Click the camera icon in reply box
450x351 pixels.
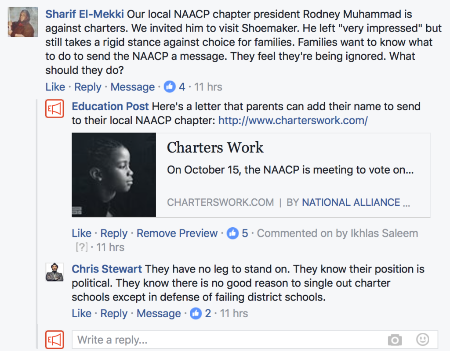click(x=395, y=340)
